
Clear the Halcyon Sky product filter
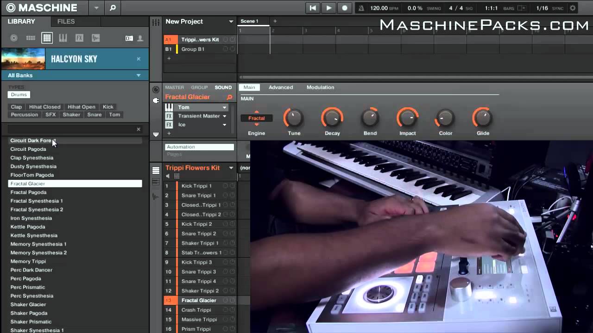coord(139,59)
